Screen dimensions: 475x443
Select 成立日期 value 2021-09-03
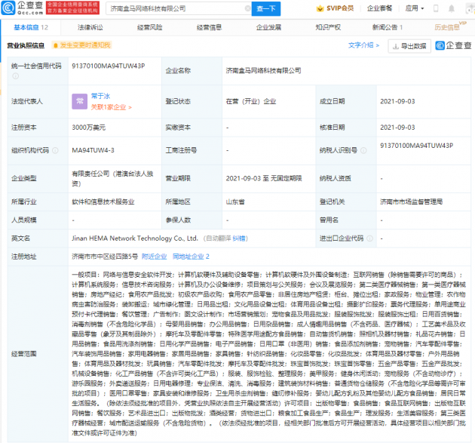pos(397,102)
